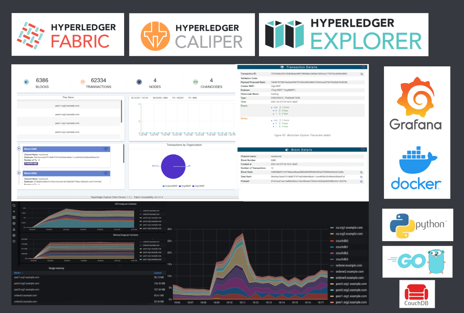Click the Grafana logo

(x=416, y=103)
